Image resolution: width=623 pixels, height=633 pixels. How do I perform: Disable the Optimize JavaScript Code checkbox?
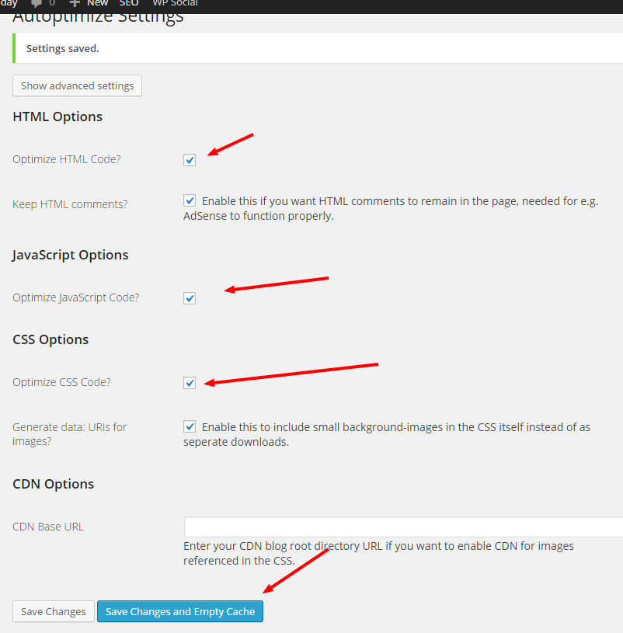(x=190, y=298)
